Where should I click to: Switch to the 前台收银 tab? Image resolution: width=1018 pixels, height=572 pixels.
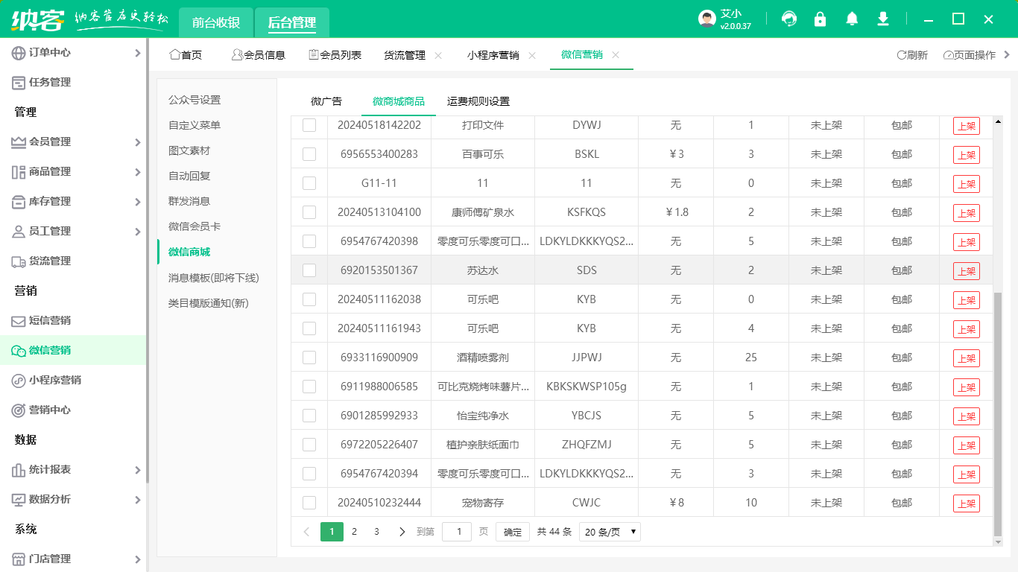coord(216,22)
